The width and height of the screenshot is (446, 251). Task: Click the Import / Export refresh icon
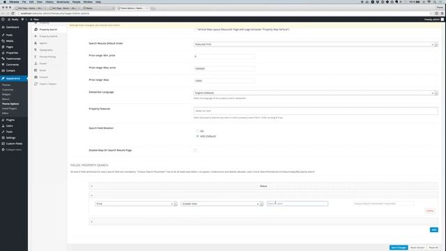tap(36, 84)
